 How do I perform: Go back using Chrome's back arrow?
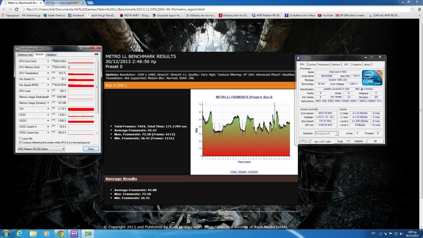[4, 9]
